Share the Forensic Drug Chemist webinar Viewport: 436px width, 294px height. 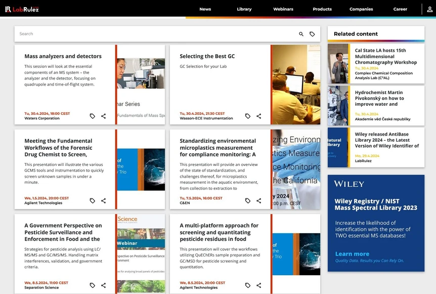pos(104,200)
